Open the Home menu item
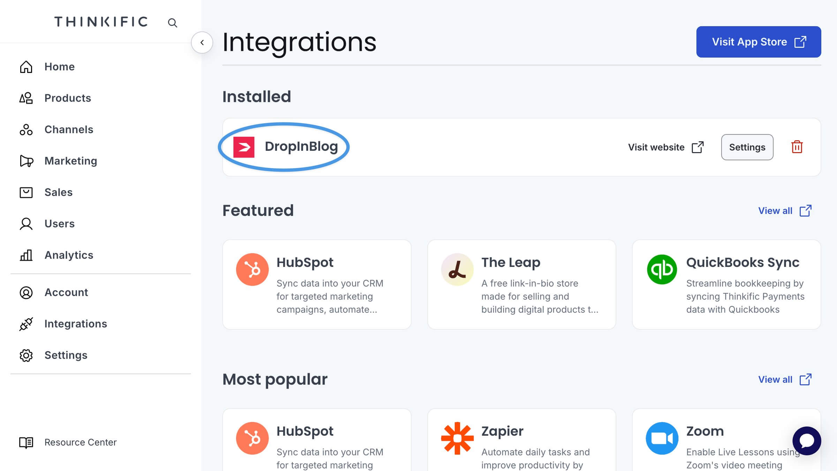 click(x=59, y=67)
